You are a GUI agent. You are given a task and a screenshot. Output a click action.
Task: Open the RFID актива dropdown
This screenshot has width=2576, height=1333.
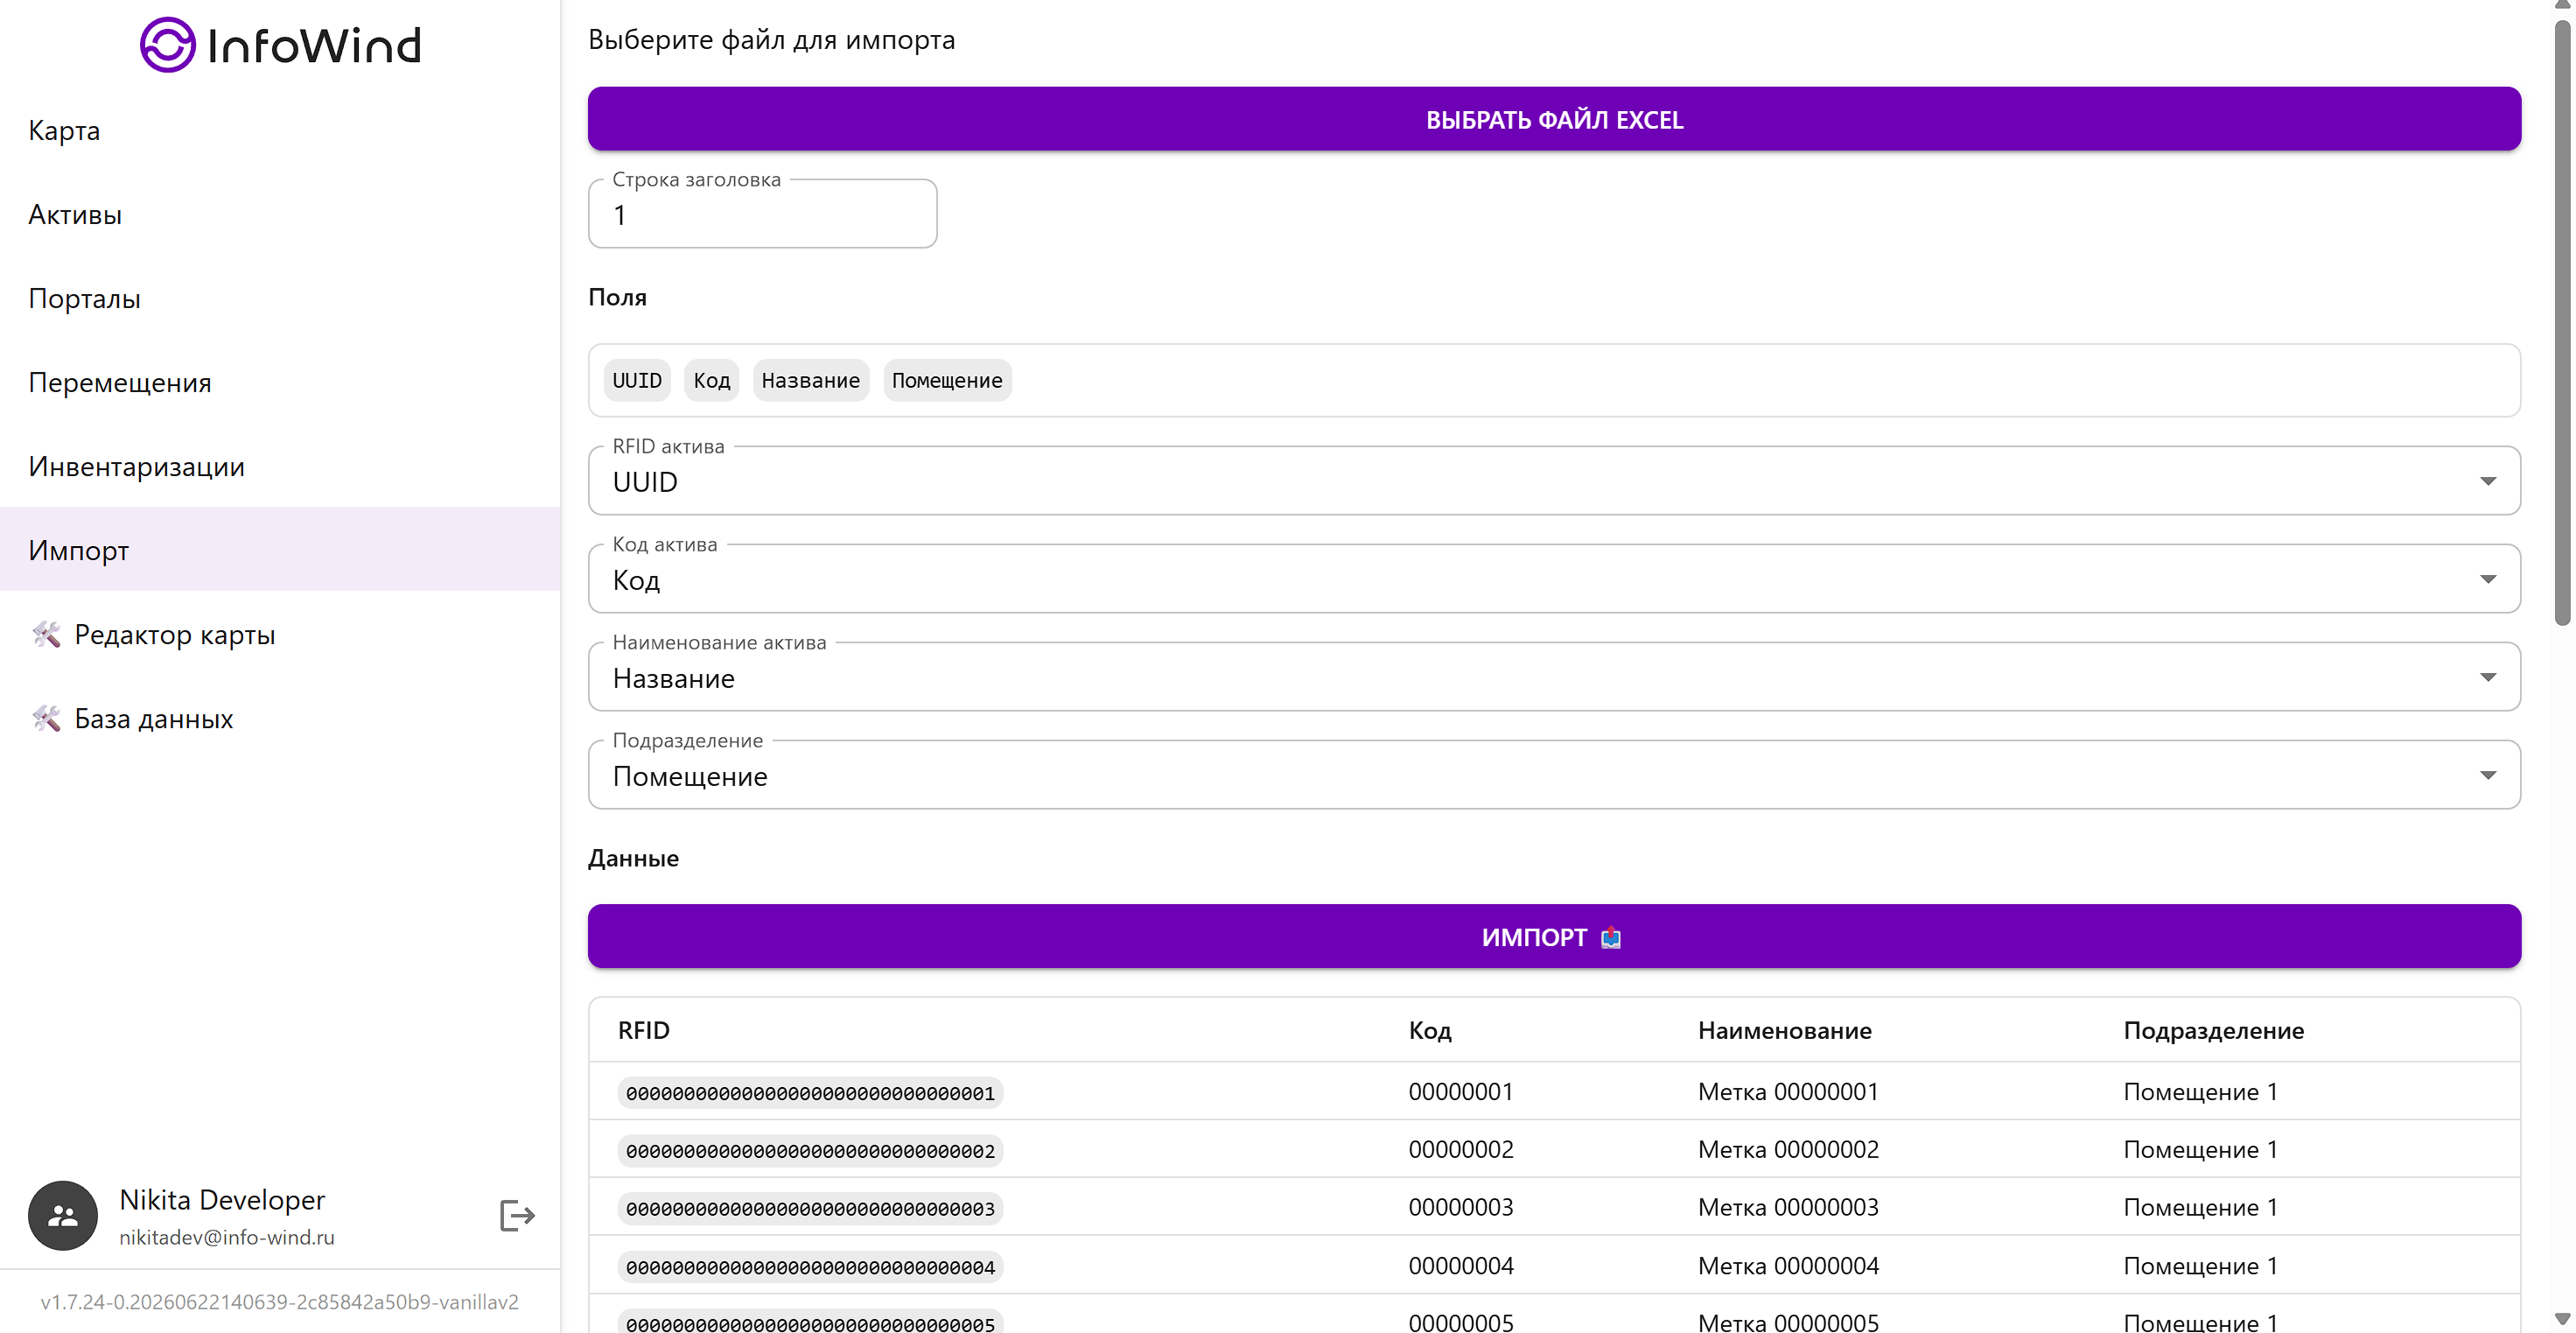coord(1554,481)
